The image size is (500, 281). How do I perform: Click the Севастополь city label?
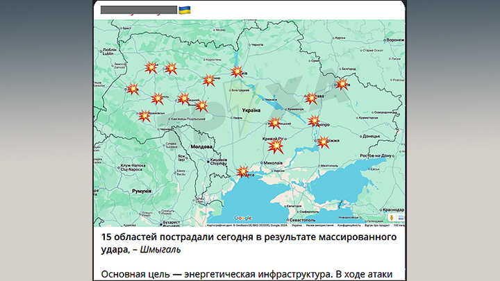coord(302,220)
